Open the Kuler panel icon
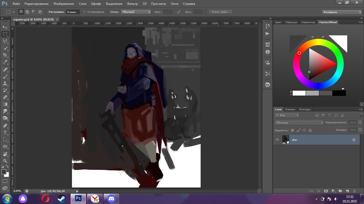 [267, 85]
